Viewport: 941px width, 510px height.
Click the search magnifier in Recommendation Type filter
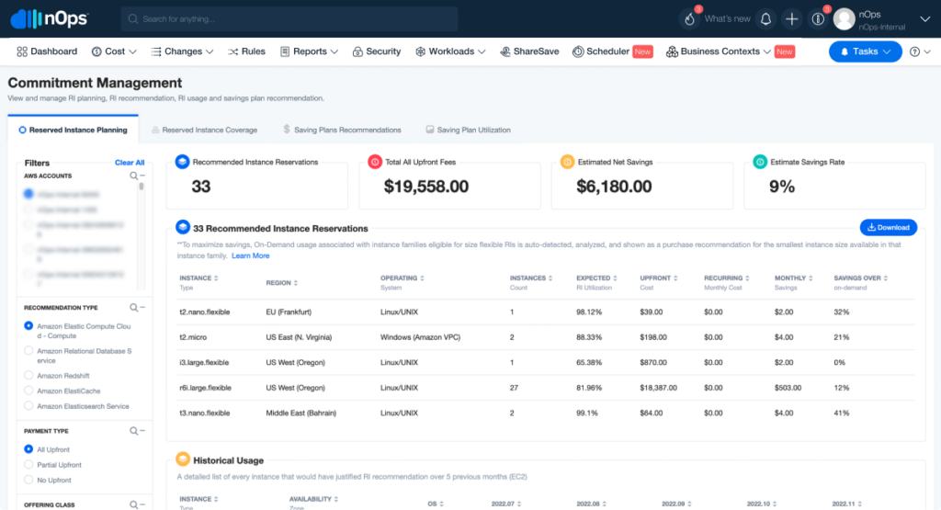pos(134,307)
